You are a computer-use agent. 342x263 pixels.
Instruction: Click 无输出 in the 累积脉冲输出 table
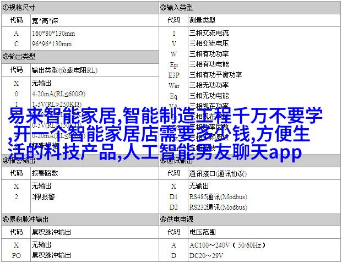41,245
